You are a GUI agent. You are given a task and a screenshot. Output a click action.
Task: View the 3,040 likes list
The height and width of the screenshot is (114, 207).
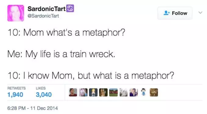(x=44, y=92)
